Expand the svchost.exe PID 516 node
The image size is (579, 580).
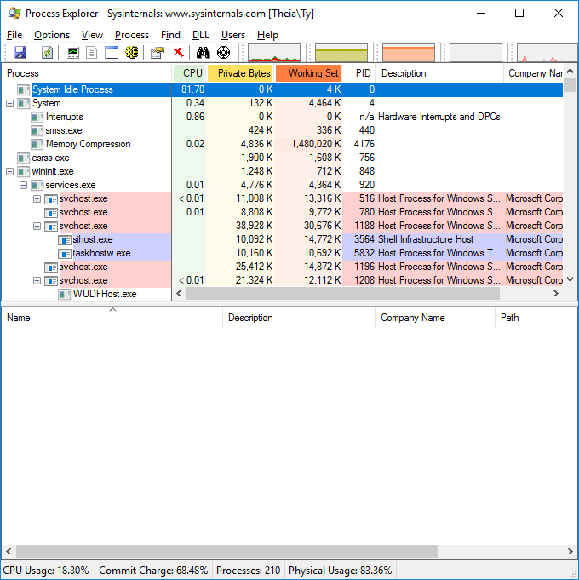[37, 199]
